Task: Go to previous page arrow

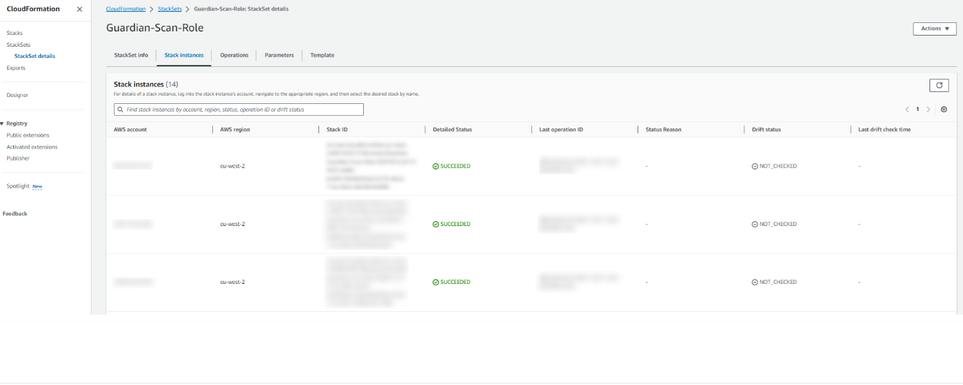Action: (906, 110)
